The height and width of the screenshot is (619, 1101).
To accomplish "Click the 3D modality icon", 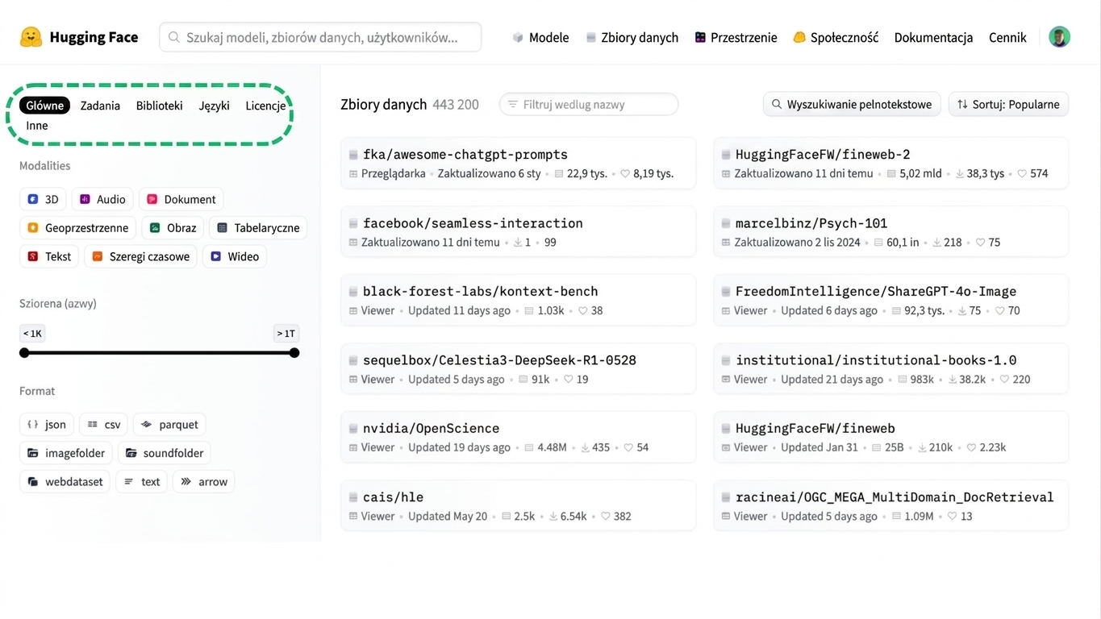I will [x=33, y=199].
